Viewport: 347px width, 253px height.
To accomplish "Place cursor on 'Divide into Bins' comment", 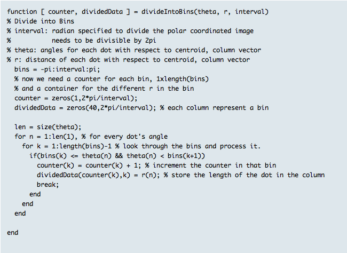I will pos(41,21).
